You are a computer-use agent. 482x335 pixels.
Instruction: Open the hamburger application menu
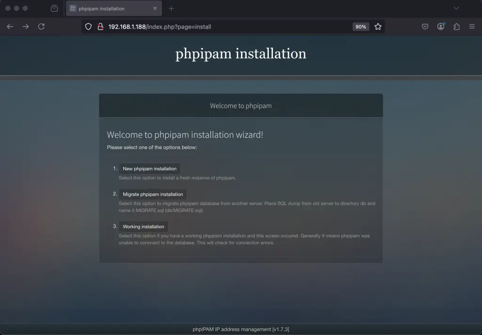coord(471,27)
